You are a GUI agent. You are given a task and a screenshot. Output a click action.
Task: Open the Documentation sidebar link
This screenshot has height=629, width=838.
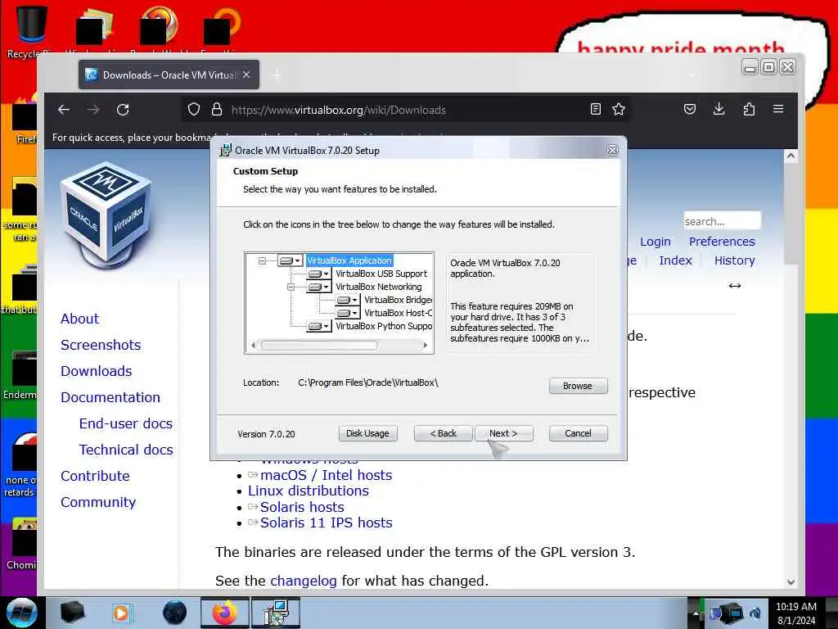coord(110,397)
